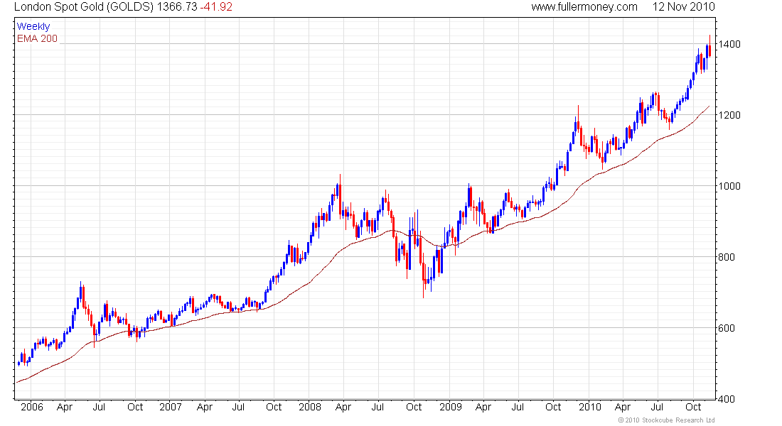The width and height of the screenshot is (782, 426).
Task: Click the 600 price axis label
Action: [x=727, y=328]
